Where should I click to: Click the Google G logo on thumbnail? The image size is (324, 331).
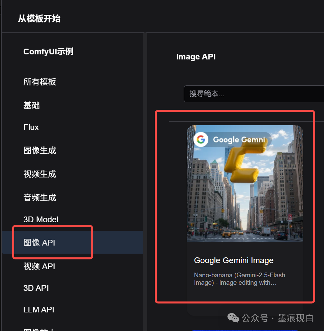(201, 139)
